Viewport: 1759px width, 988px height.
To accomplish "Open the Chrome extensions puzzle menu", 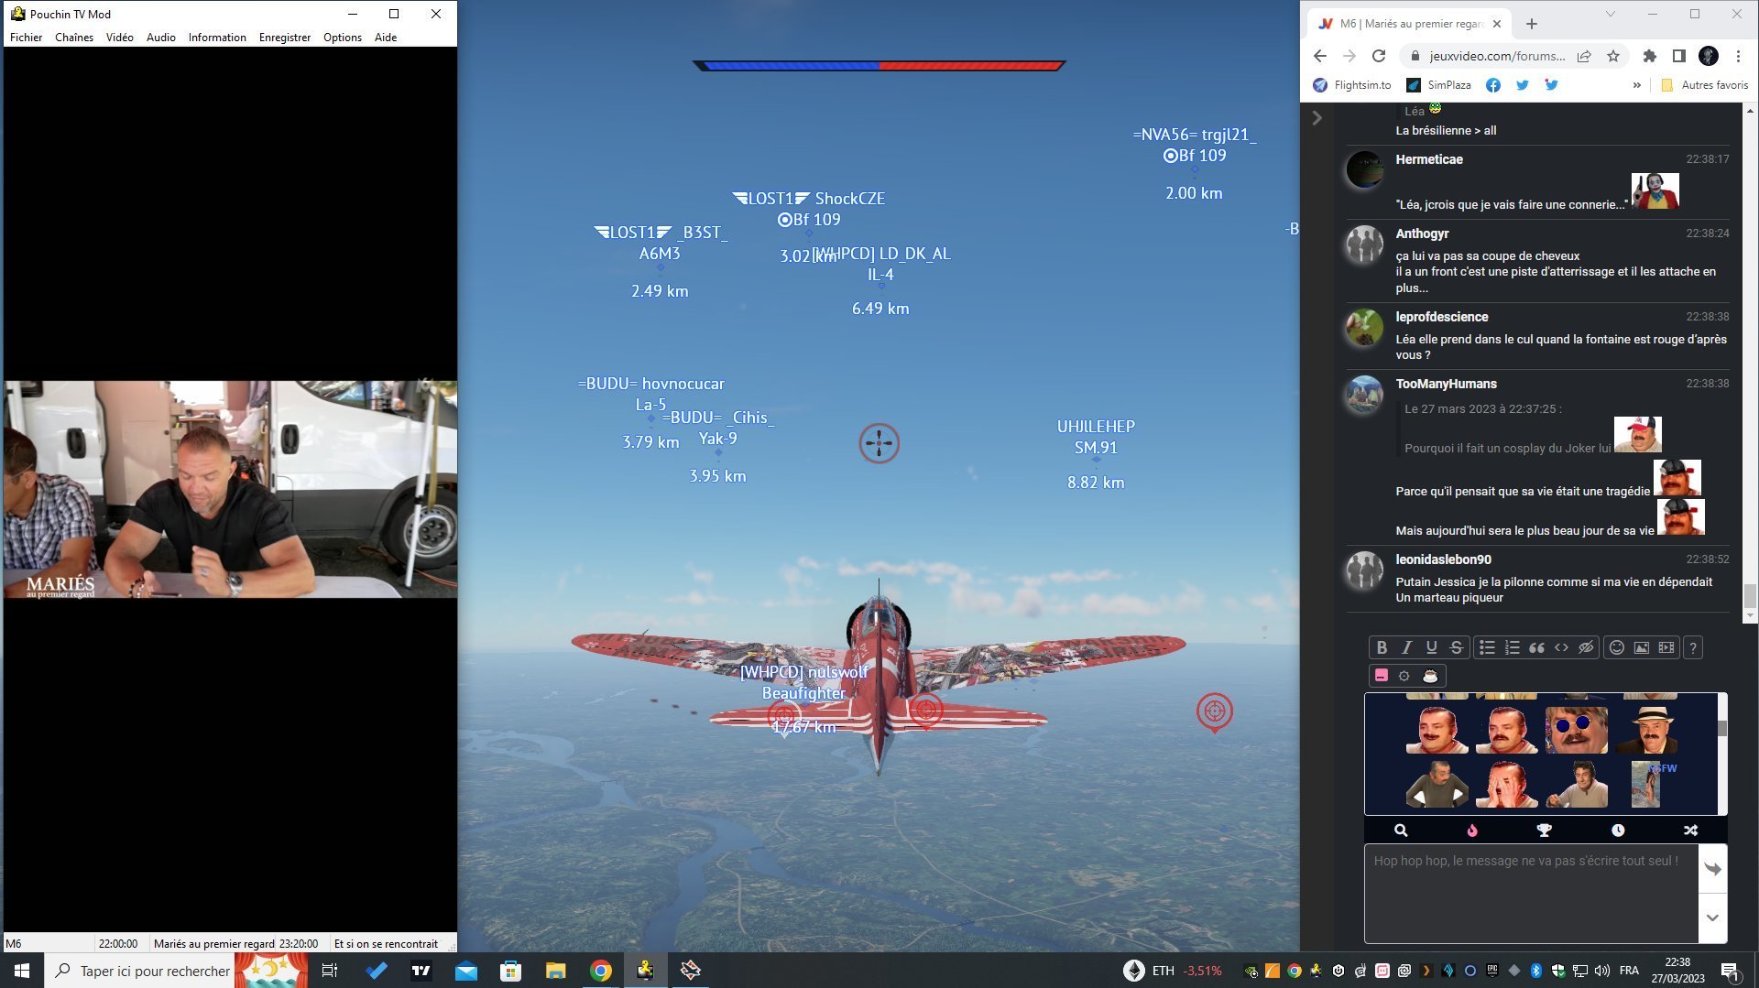I will 1649,56.
